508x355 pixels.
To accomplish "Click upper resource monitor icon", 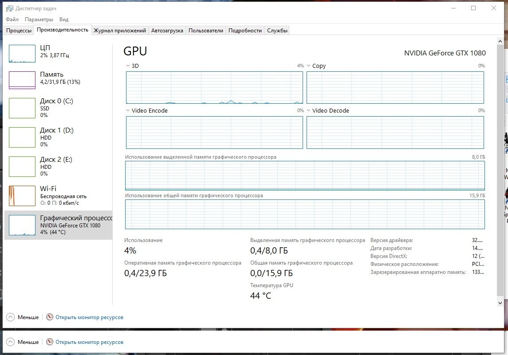I will pos(50,317).
